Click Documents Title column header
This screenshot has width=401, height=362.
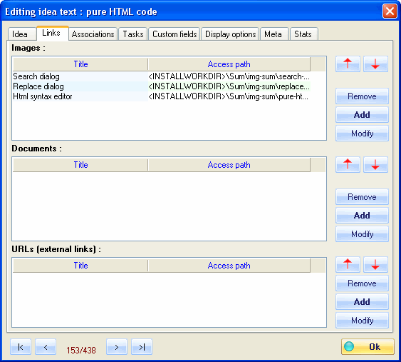coord(80,165)
